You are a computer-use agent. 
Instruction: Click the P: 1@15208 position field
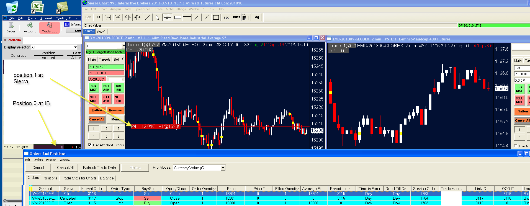pyautogui.click(x=106, y=67)
